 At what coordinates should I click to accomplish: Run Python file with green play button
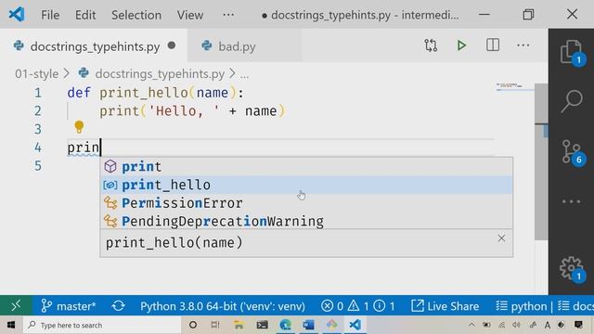pos(461,45)
